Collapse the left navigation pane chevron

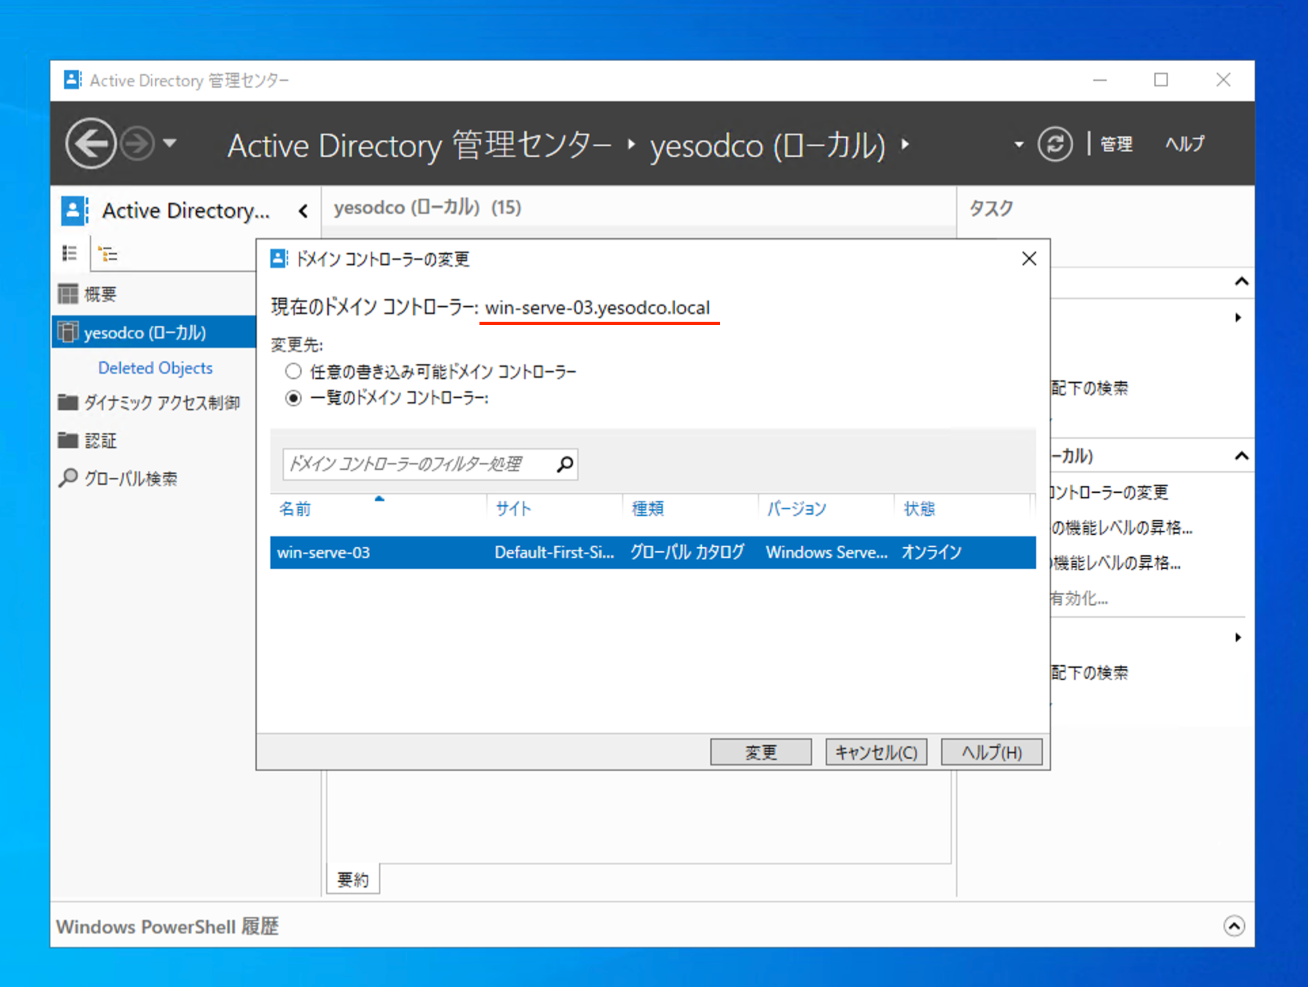coord(304,211)
